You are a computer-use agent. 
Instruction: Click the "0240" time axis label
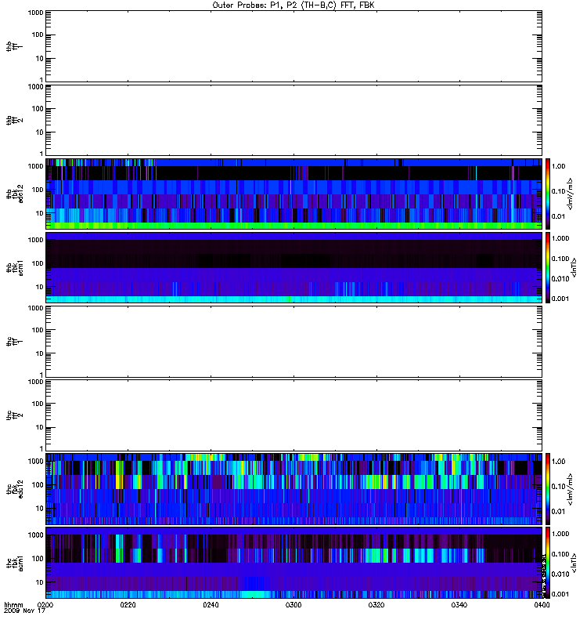pos(211,605)
